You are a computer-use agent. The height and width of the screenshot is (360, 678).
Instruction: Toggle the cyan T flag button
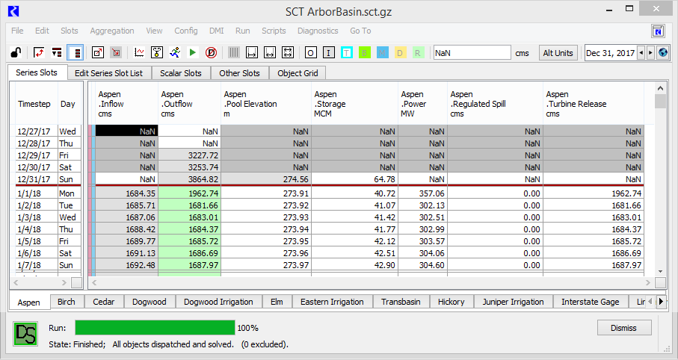347,53
